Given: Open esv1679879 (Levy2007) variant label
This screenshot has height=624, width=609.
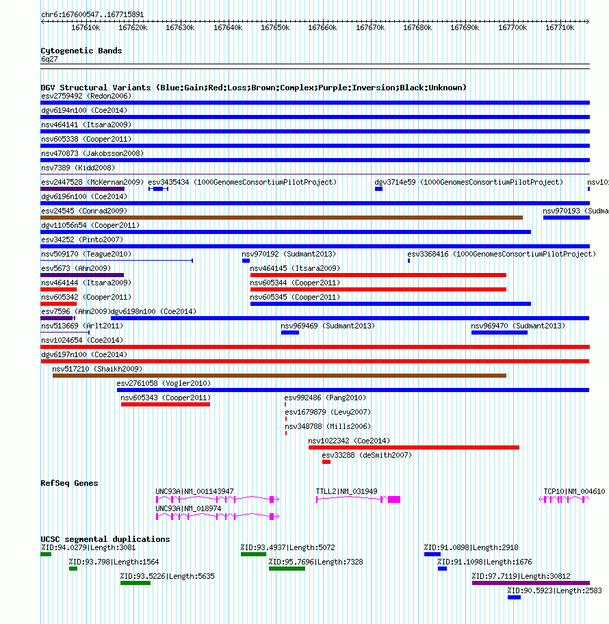Looking at the screenshot, I should coord(328,412).
